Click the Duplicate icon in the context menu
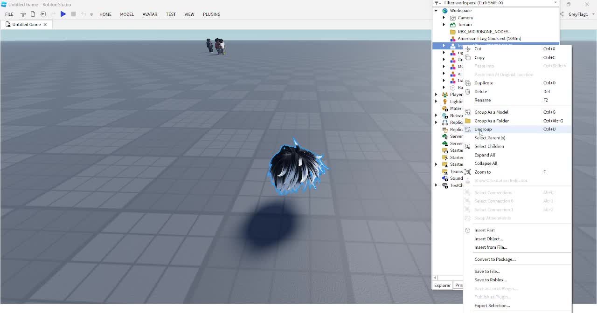This screenshot has width=597, height=313. click(x=468, y=83)
